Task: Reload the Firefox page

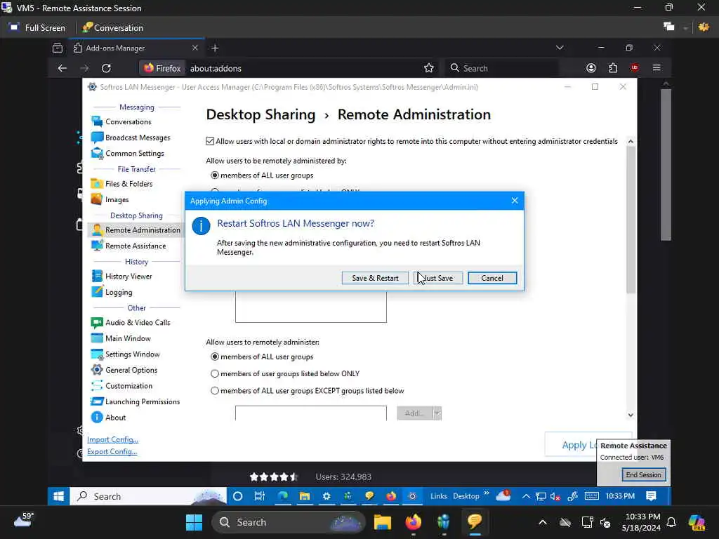Action: click(x=107, y=68)
